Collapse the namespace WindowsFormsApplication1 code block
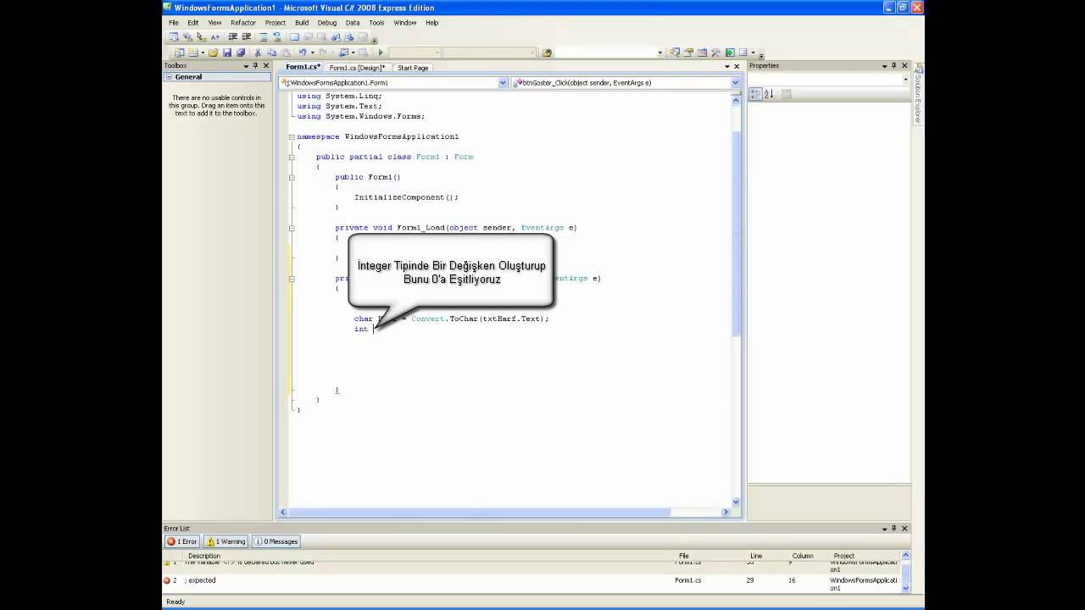1085x610 pixels. [x=292, y=136]
